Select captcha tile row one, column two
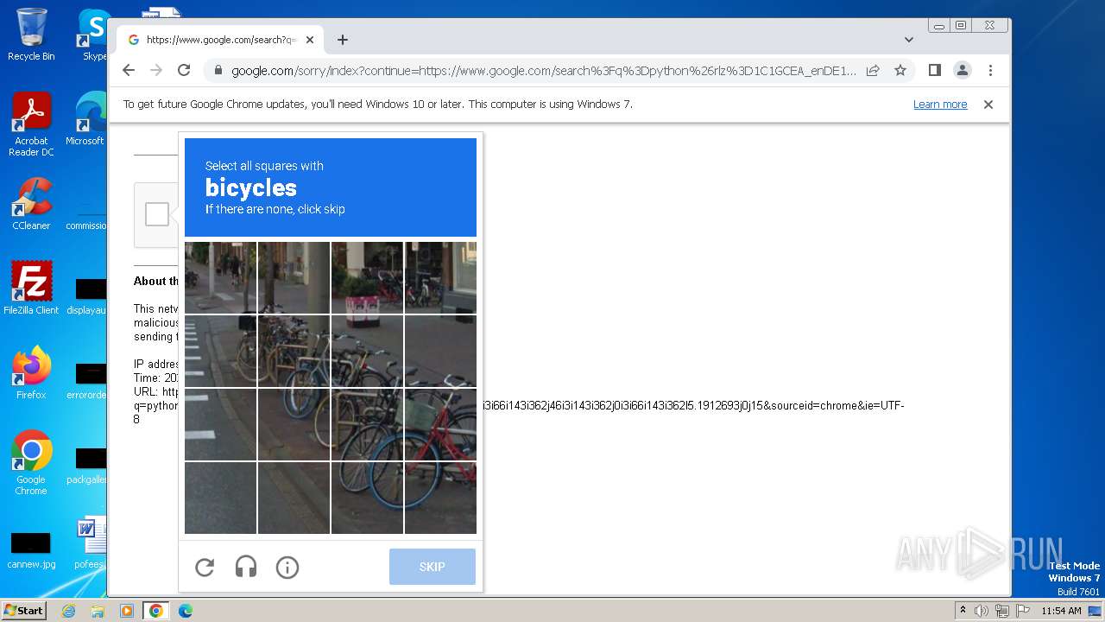This screenshot has width=1105, height=622. [294, 277]
